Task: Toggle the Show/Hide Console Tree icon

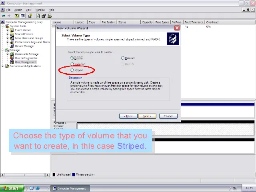Action: pos(23,16)
